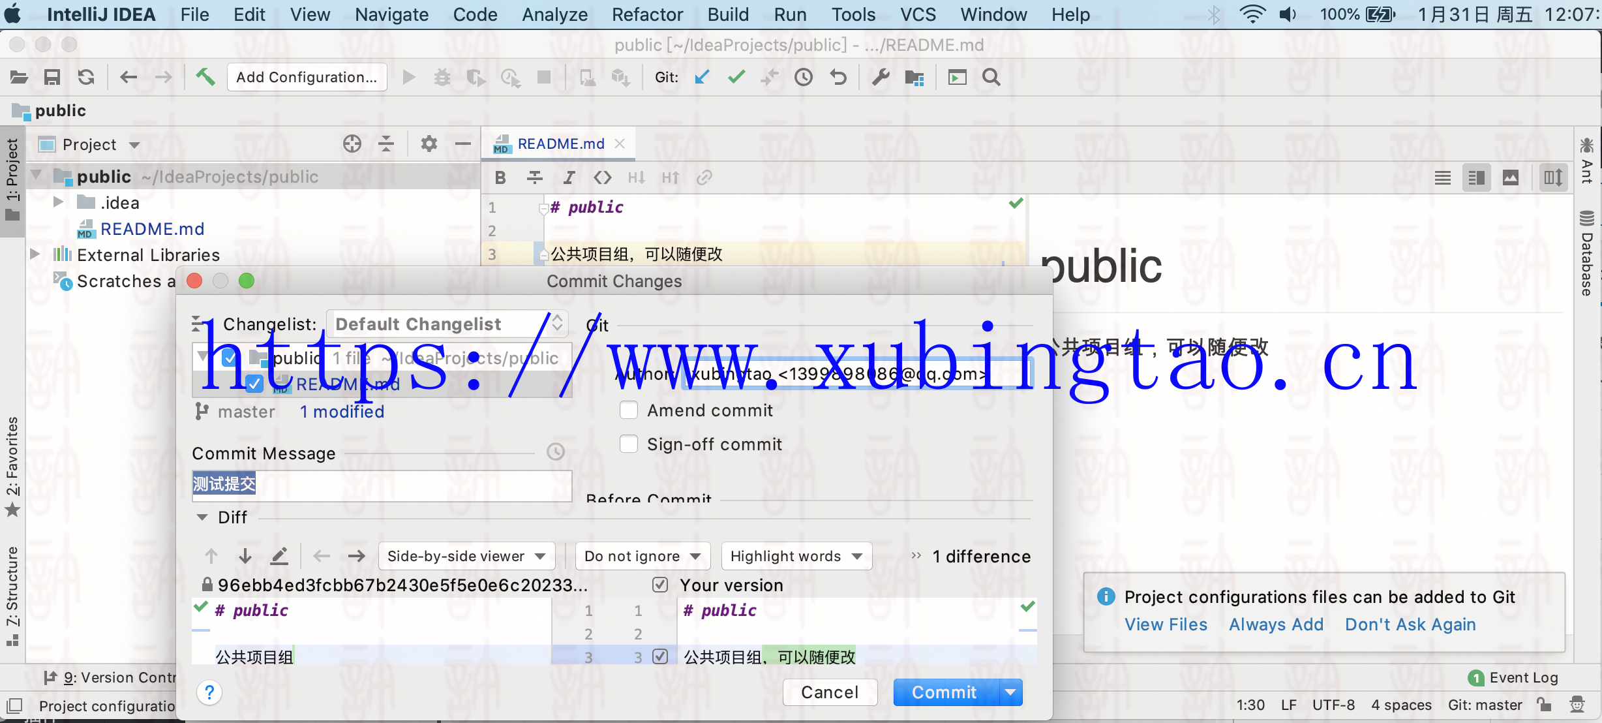Viewport: 1602px width, 723px height.
Task: Open help question mark in Commit dialog
Action: 209,692
